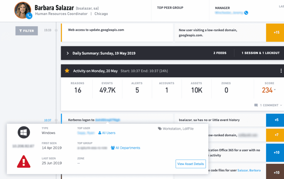Click the comment bubble icon
284x179 pixels.
click(256, 105)
